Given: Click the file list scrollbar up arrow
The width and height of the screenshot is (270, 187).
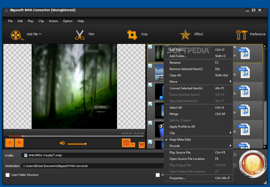Looking at the screenshot, I should (x=265, y=46).
